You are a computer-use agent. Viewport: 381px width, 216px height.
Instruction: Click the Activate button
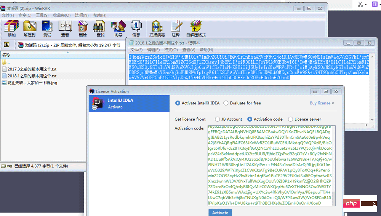(220, 212)
